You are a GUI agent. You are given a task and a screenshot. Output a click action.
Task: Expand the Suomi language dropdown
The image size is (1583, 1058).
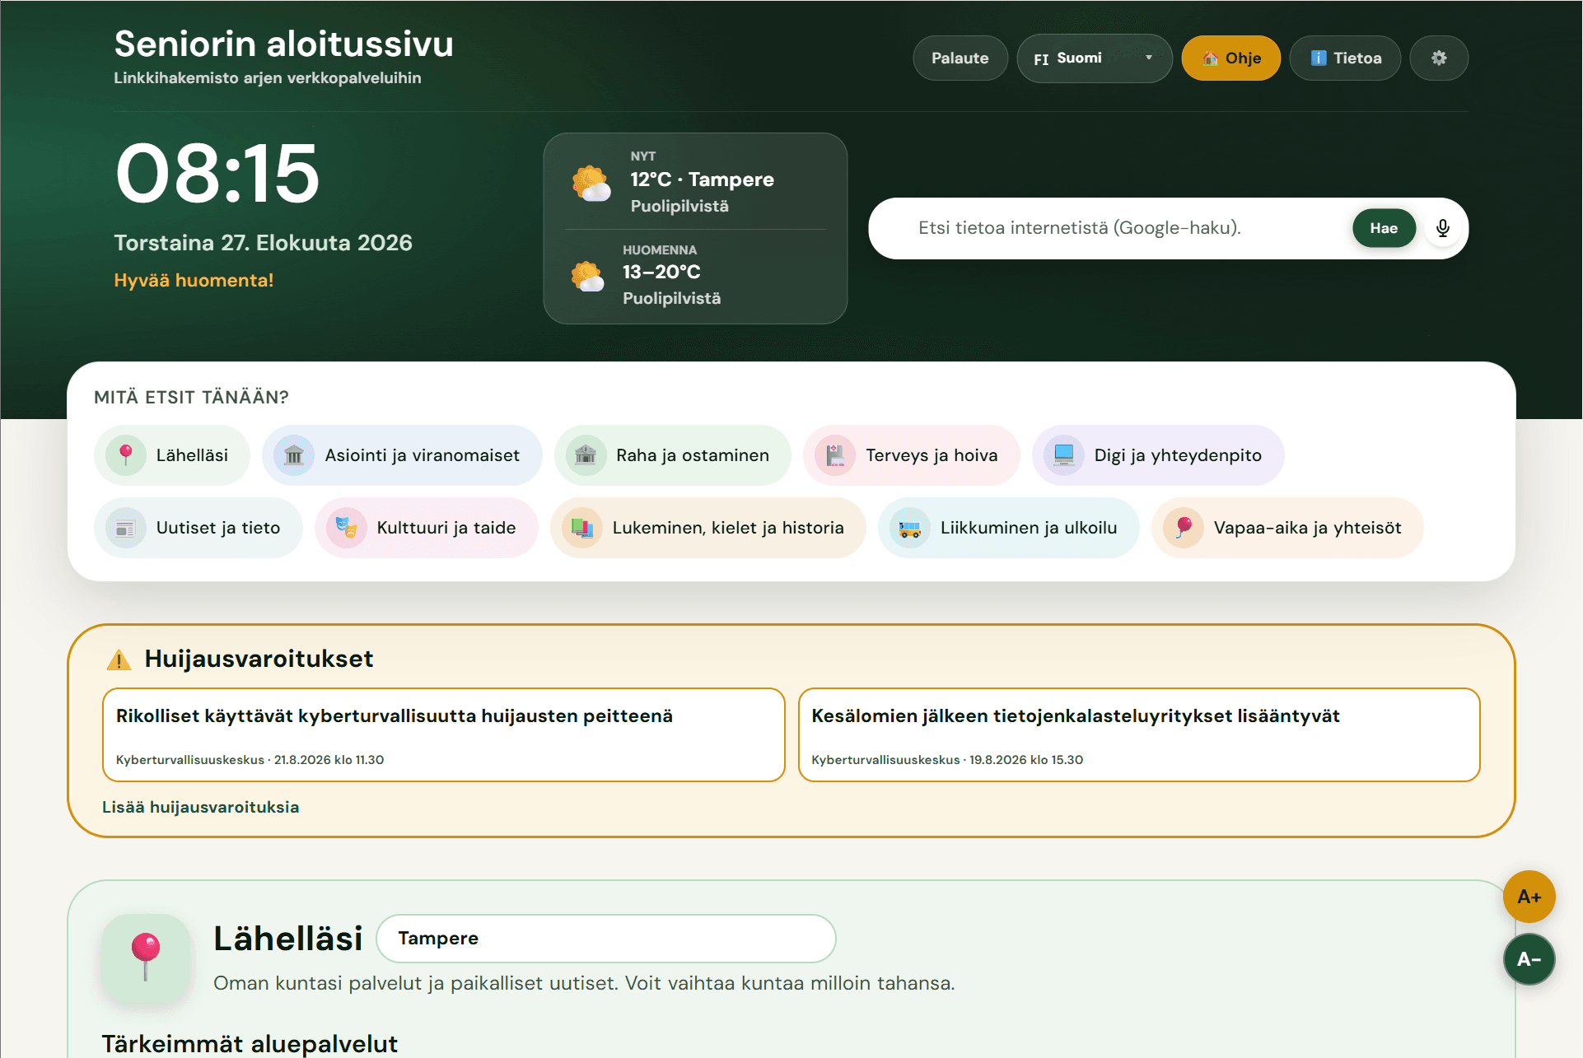[1095, 58]
